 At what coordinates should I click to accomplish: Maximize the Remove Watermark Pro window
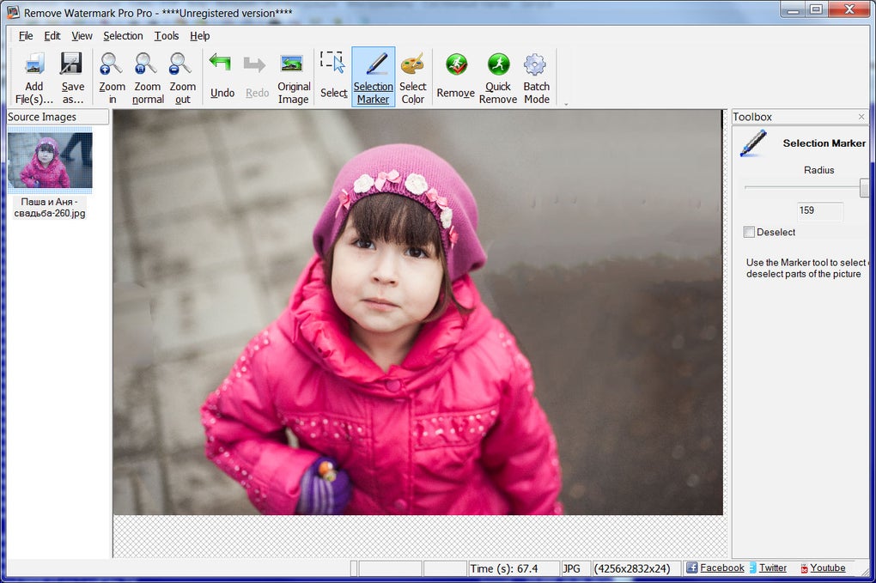point(816,9)
